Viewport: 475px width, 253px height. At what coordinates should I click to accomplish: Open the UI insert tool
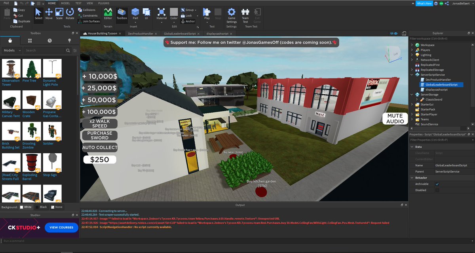(146, 14)
